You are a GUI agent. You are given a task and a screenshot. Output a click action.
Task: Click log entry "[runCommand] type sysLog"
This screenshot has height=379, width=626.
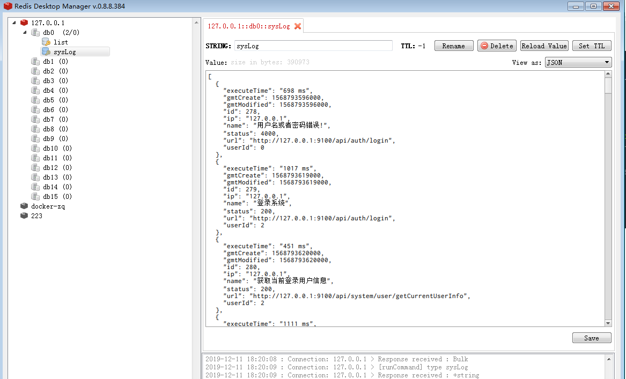pos(423,367)
